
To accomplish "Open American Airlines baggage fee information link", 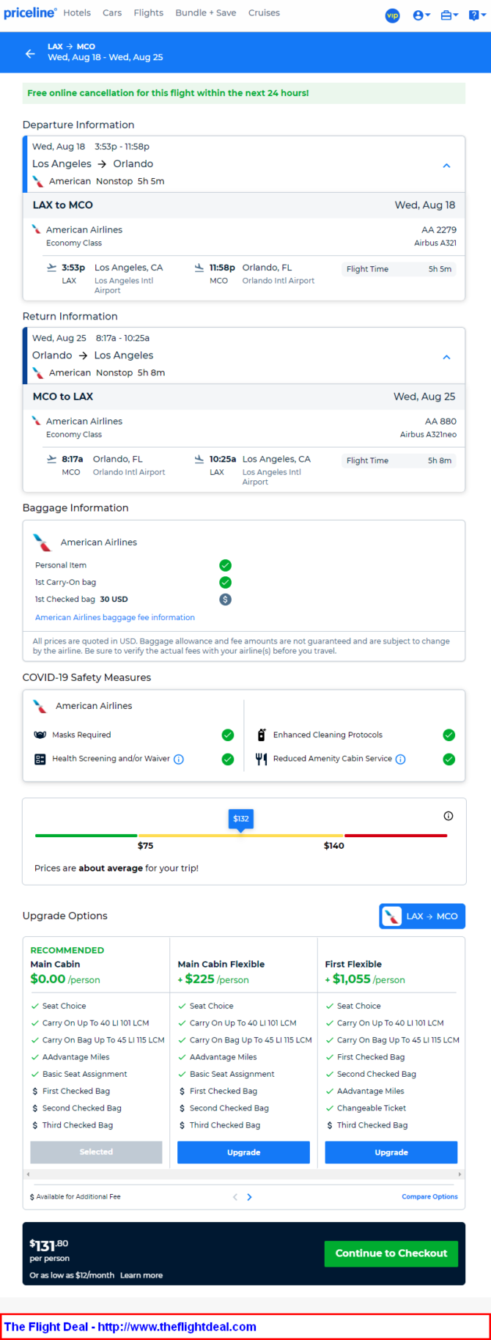I will click(115, 617).
